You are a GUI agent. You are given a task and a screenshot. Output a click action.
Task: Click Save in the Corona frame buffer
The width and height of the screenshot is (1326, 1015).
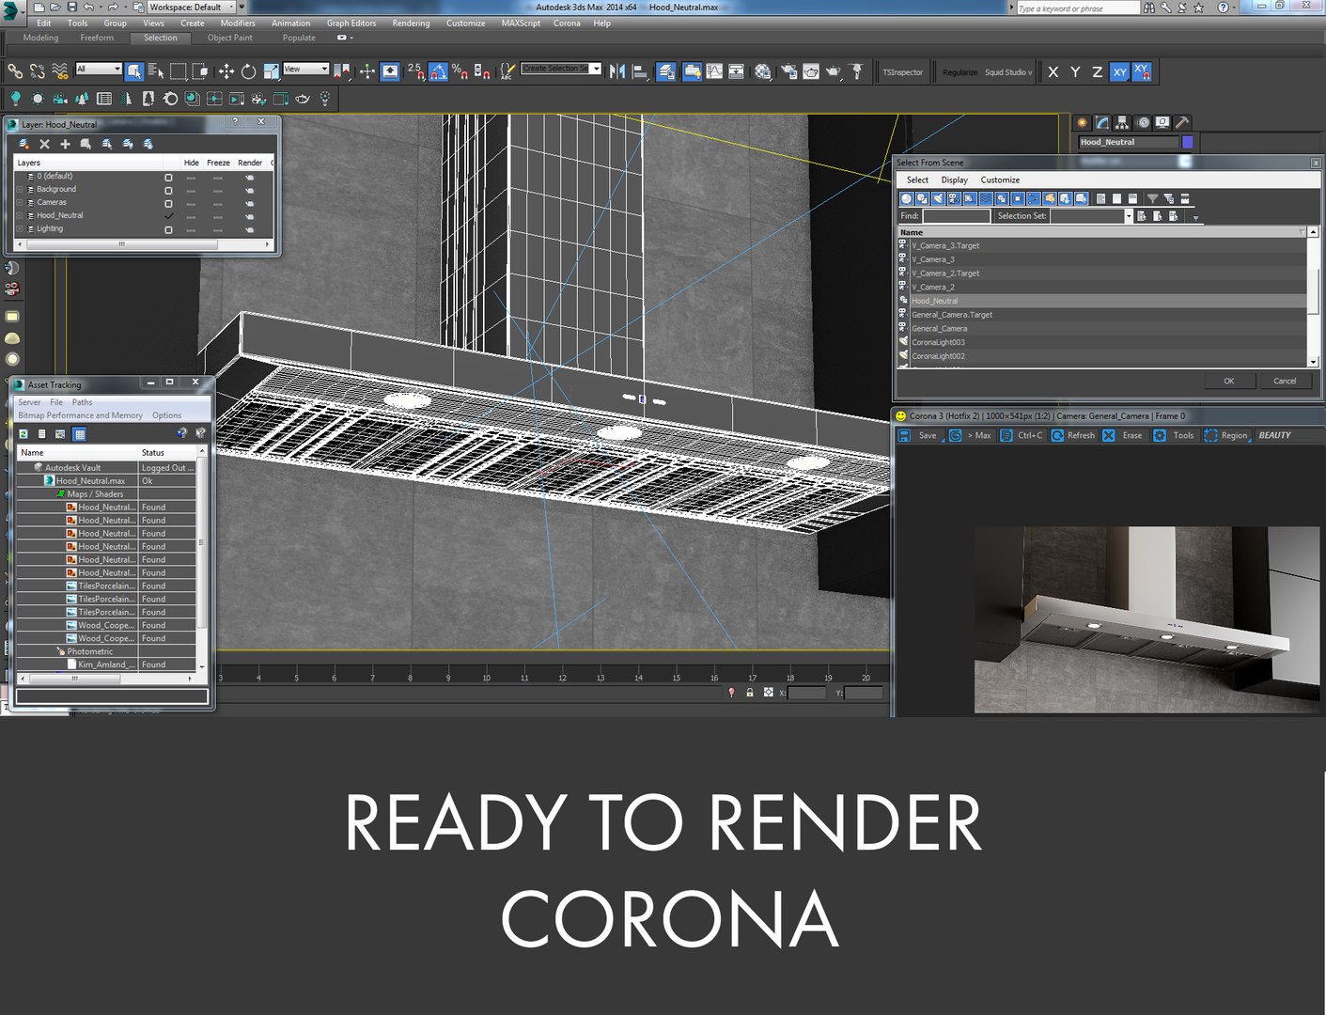pos(919,435)
